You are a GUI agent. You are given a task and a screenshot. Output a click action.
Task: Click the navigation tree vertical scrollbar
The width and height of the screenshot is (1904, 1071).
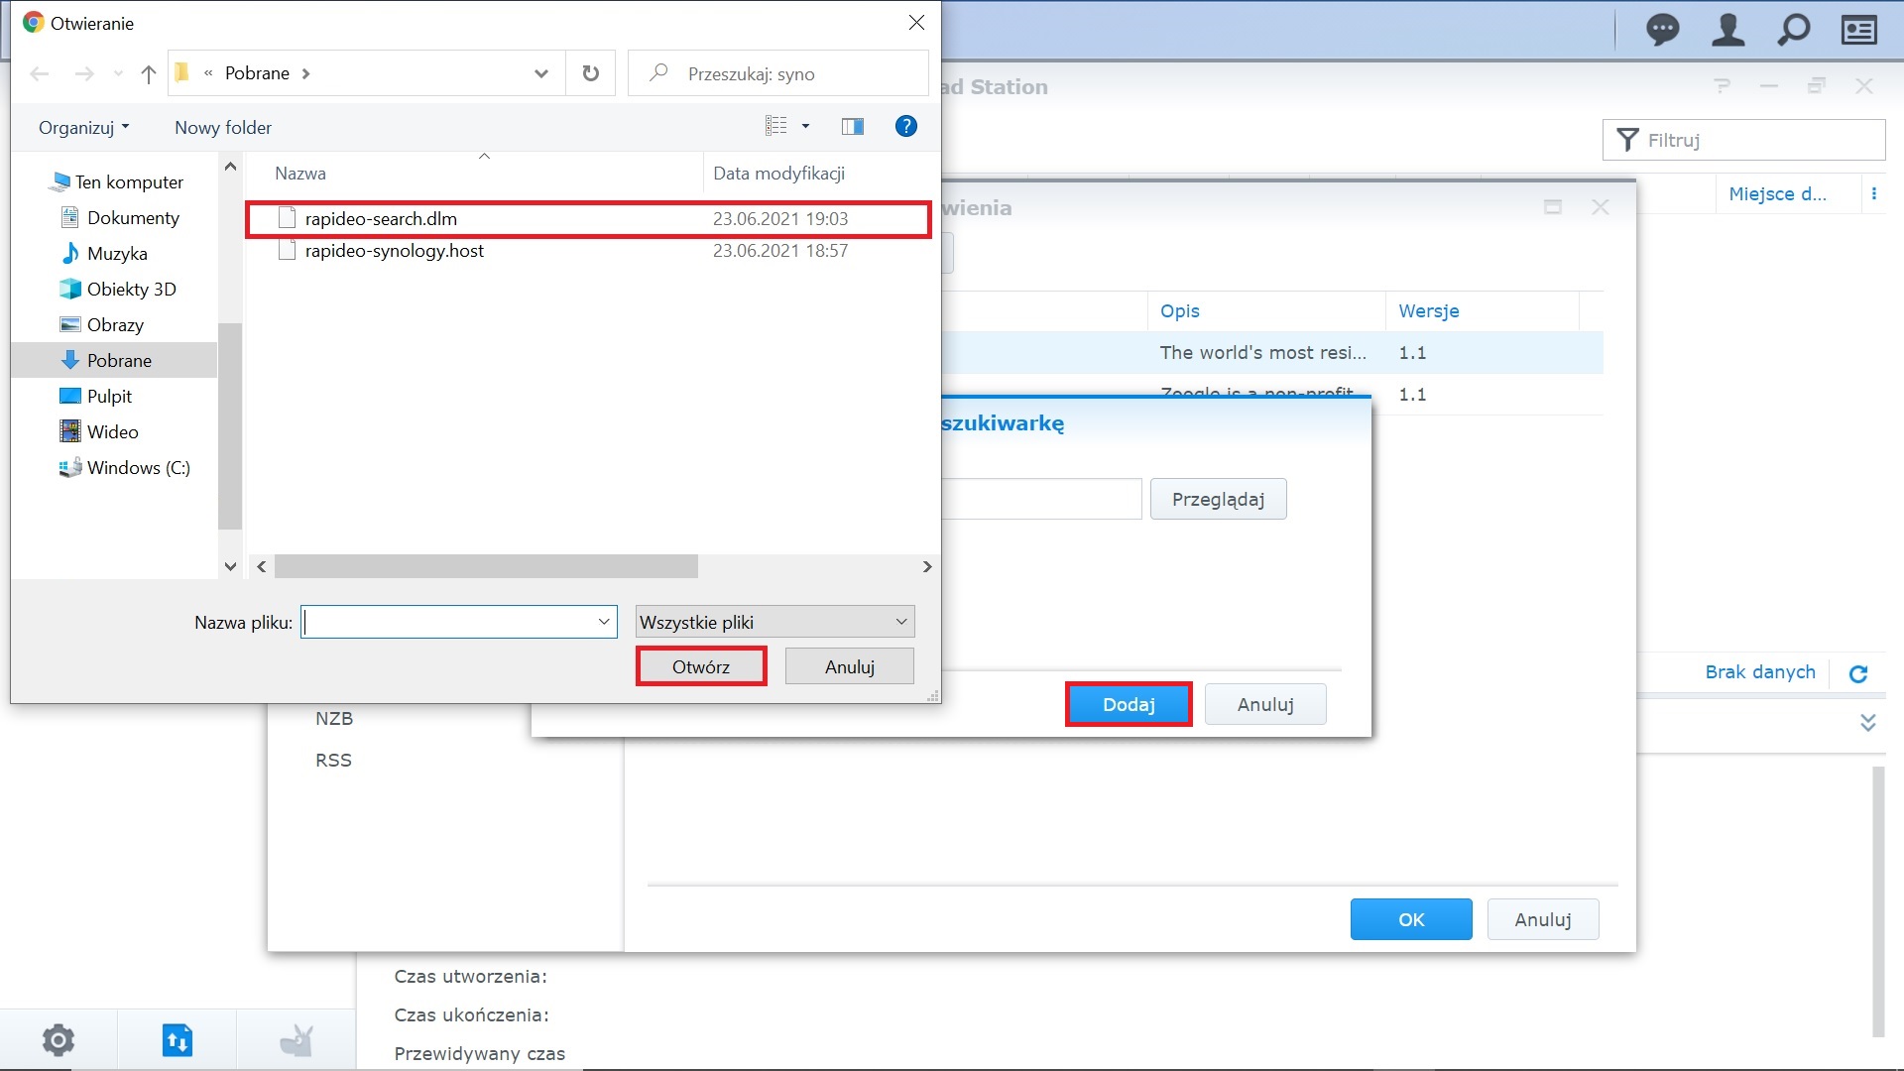(x=229, y=426)
